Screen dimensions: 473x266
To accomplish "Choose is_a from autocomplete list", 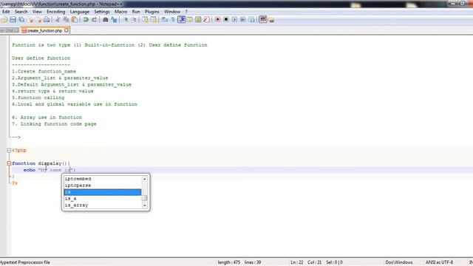I will (103, 199).
